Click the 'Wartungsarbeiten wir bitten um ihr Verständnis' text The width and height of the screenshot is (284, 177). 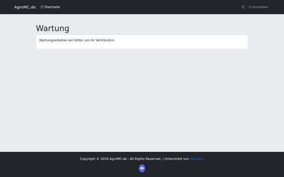click(77, 40)
